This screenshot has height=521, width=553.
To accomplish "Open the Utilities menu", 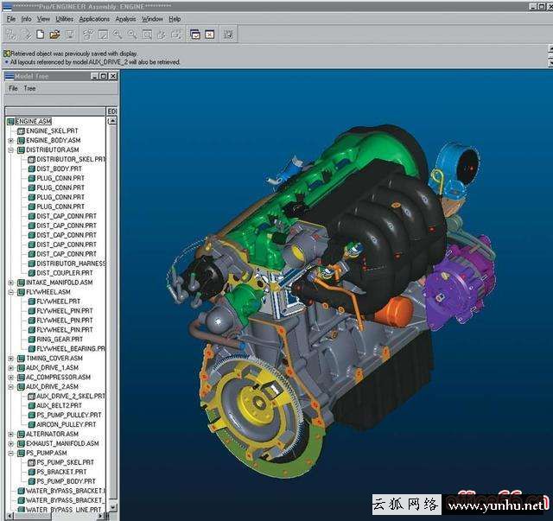I will point(65,19).
